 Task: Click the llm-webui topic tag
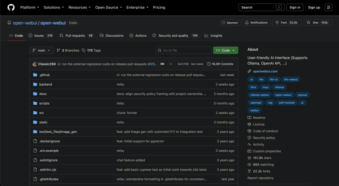pyautogui.click(x=291, y=79)
